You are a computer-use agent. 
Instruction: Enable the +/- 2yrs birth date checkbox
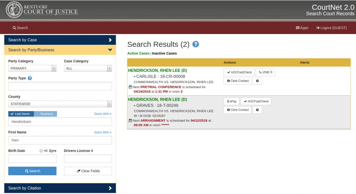click(x=41, y=151)
